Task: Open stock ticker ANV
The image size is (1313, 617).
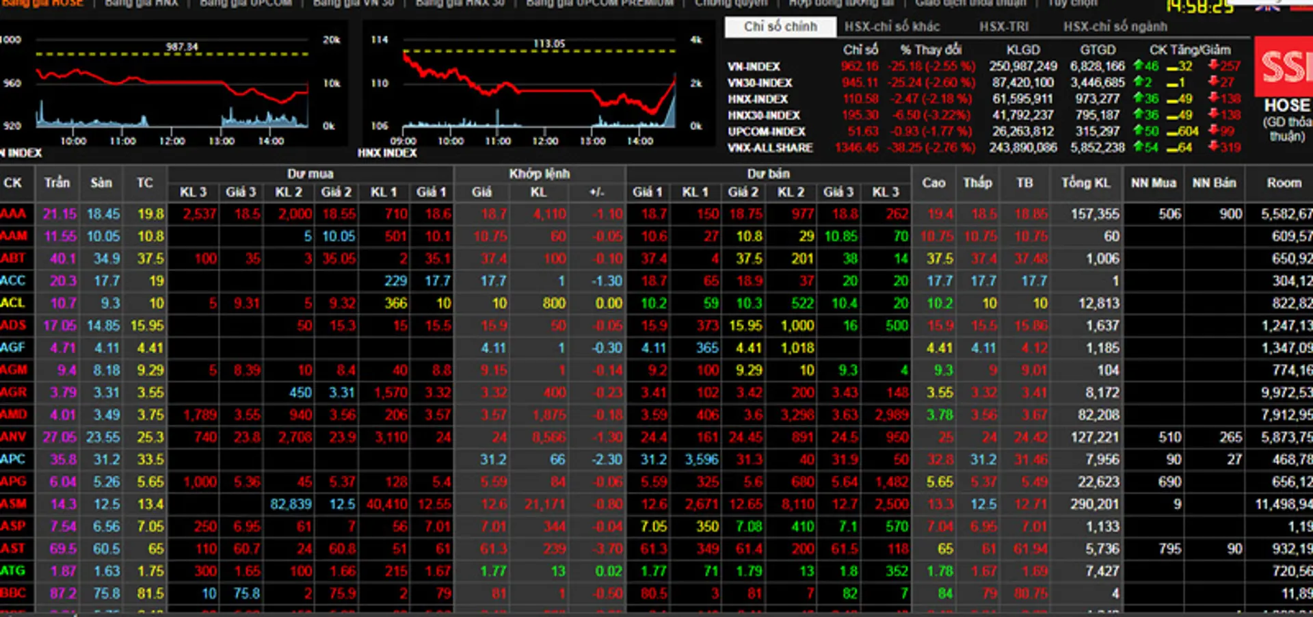Action: click(14, 437)
